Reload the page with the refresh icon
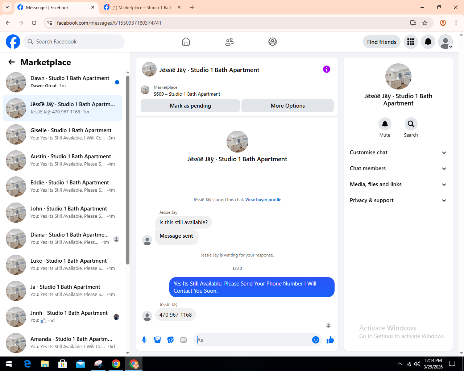The width and height of the screenshot is (464, 371). [34, 23]
